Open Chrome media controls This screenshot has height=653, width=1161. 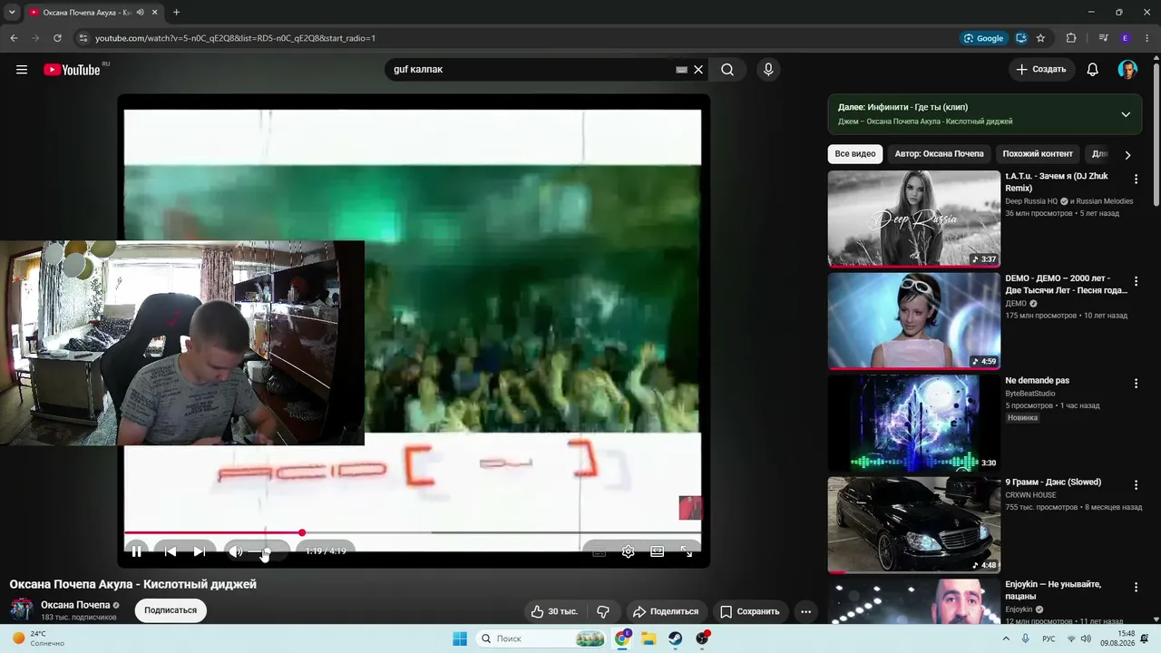coord(1103,38)
